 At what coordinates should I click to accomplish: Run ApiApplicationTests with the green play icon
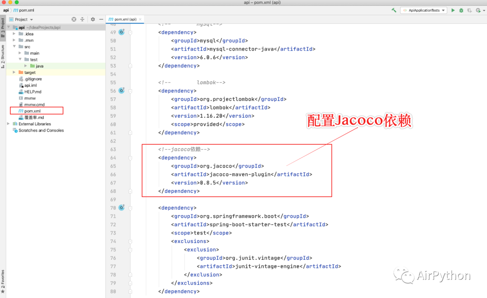(453, 10)
